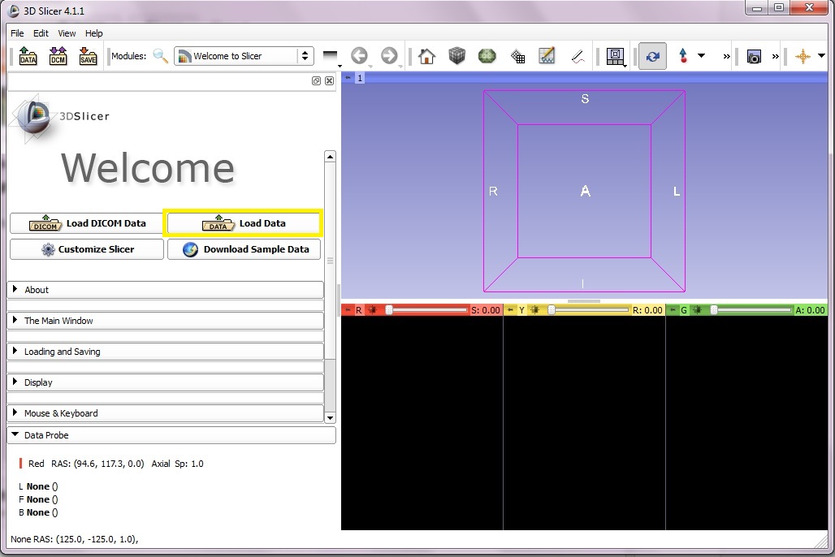Click the S: 0.00 offset value
Viewport: 835px width, 557px height.
click(x=486, y=310)
